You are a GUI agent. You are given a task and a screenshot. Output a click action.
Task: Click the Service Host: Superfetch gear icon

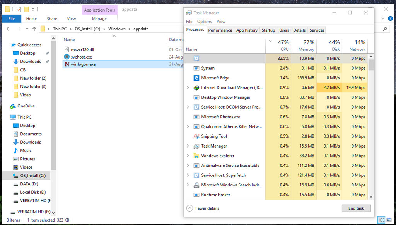(196, 175)
